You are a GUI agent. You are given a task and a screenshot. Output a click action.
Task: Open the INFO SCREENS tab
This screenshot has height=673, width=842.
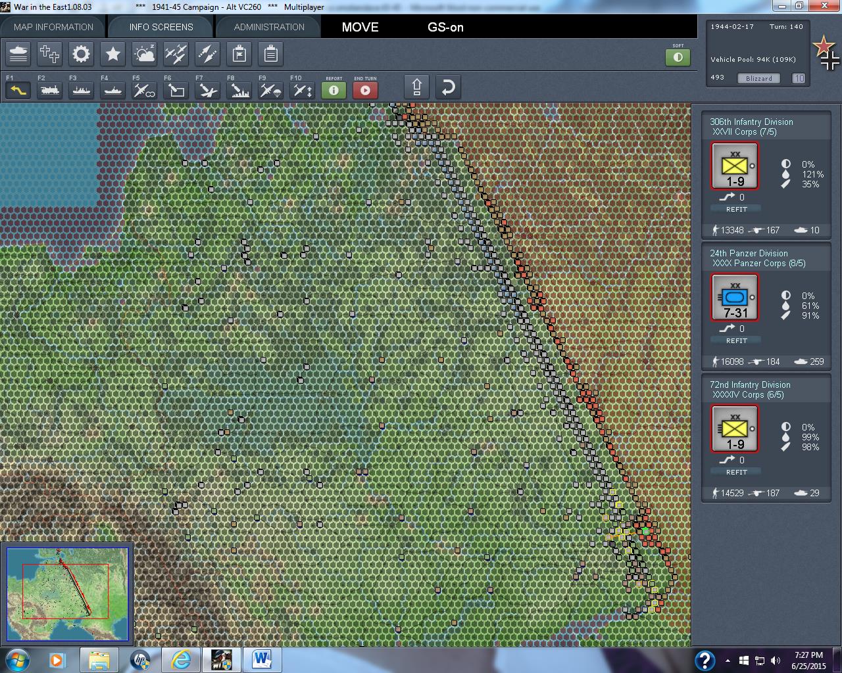click(x=161, y=27)
